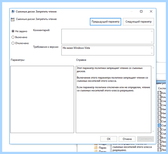The width and height of the screenshot is (168, 154).
Task: Click the Справка pane's scroll up arrow
Action: (x=153, y=68)
